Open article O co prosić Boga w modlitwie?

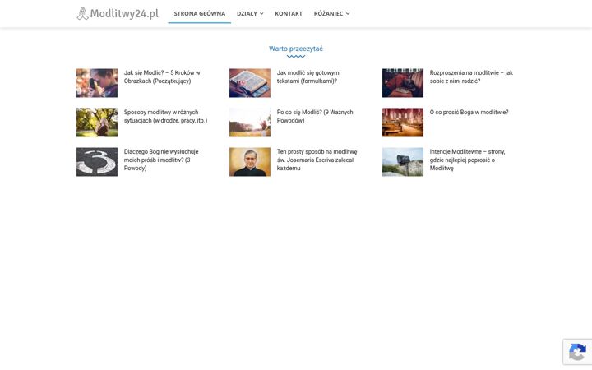click(x=469, y=112)
